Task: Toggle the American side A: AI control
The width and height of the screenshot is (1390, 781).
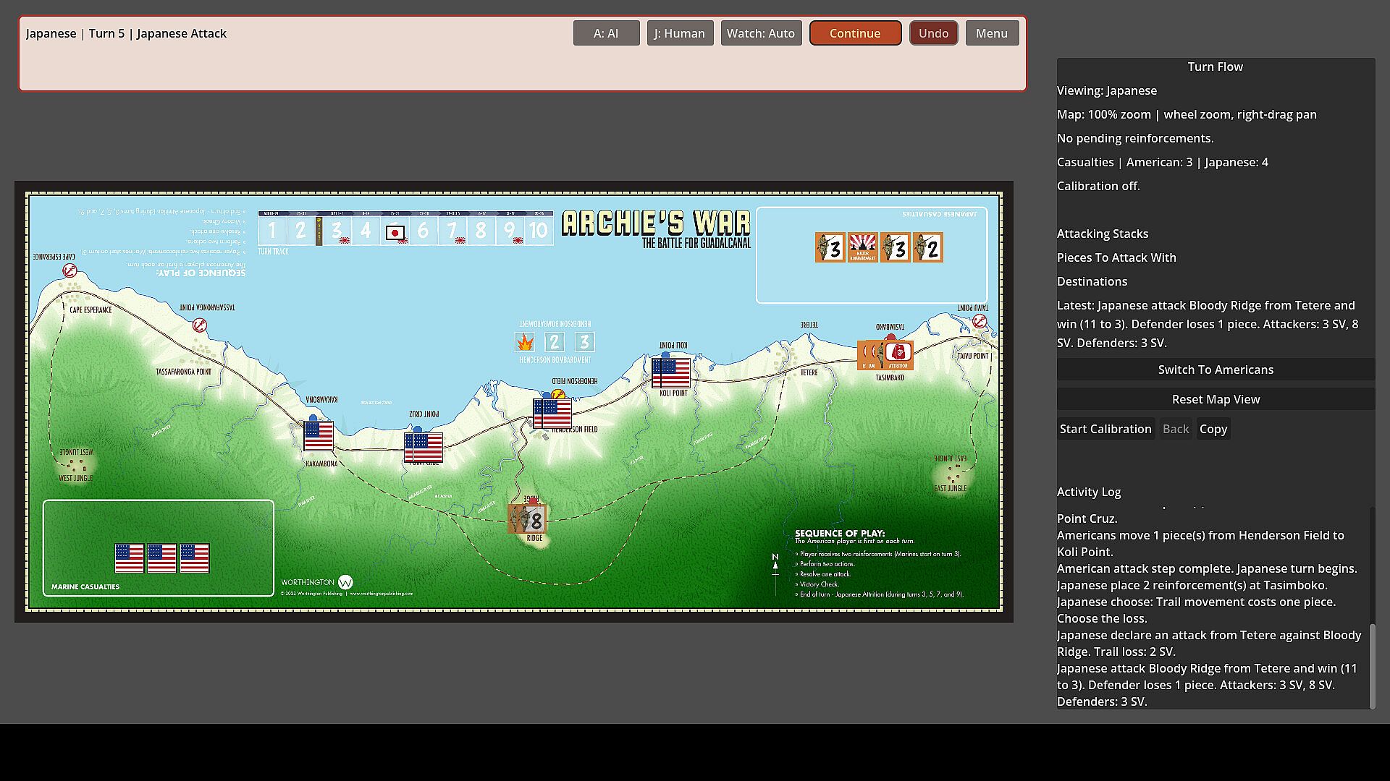Action: click(606, 33)
